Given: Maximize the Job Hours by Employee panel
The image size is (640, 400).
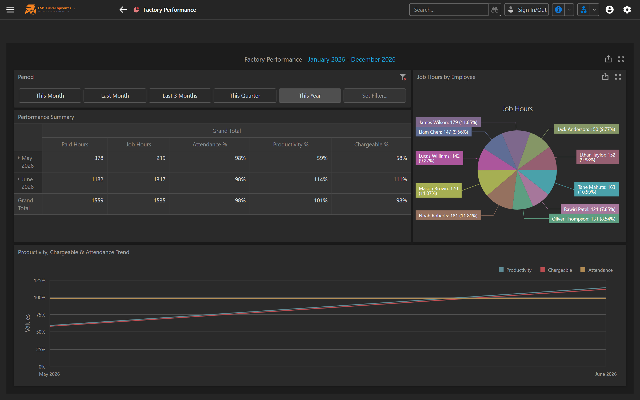Looking at the screenshot, I should (x=618, y=77).
